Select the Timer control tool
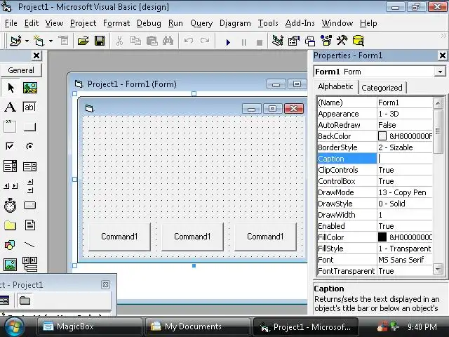Viewport: 449px width, 337px height. click(x=10, y=205)
